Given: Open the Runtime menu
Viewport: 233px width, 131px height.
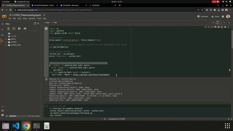Looking at the screenshot, I should tap(32, 19).
